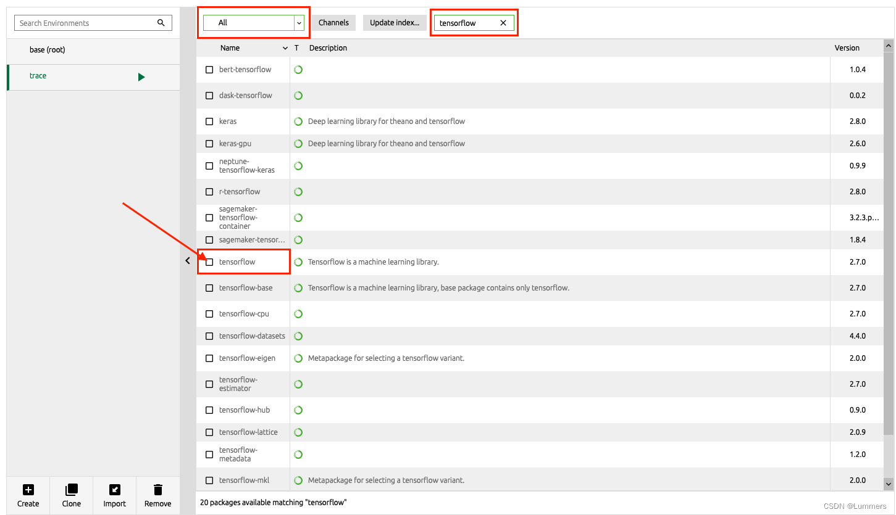Screen dimensions: 896x515
Task: Tick the bert-tensorflow package checkbox
Action: 209,70
